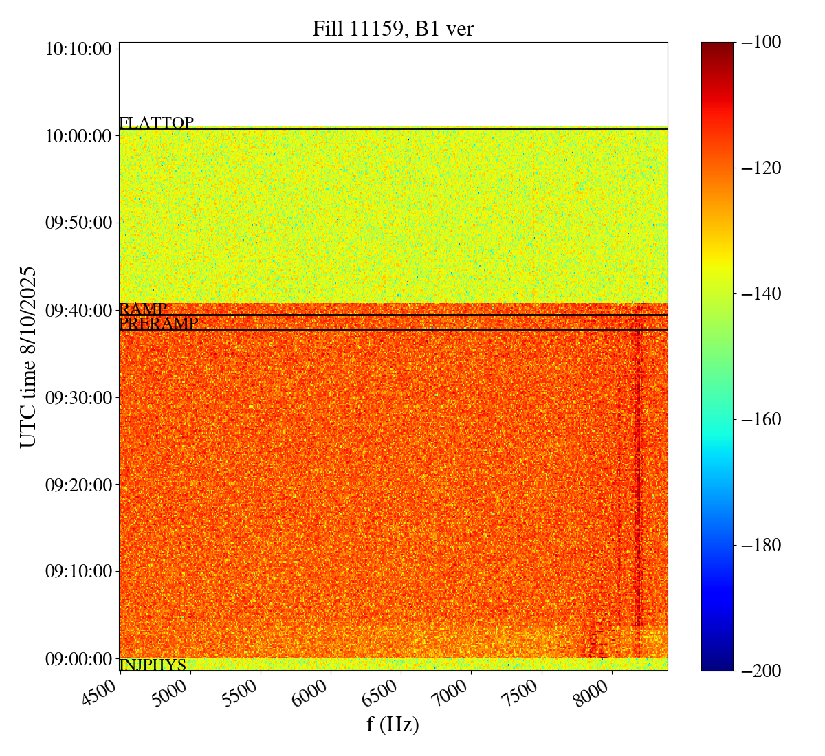Click the plot title 'Fill 11159, B1 ver'

pyautogui.click(x=393, y=29)
